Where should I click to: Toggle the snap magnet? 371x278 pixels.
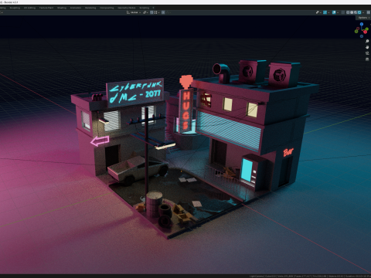point(151,12)
